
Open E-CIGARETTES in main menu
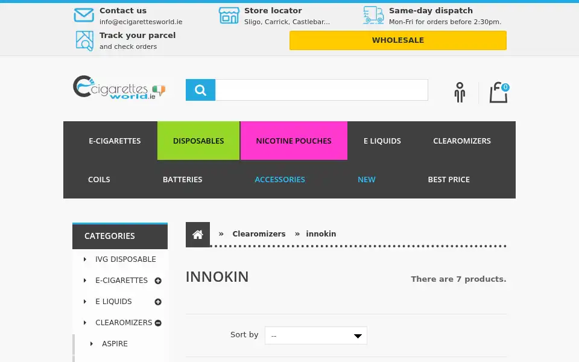115,141
